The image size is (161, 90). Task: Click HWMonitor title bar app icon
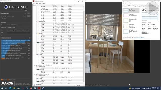click(34, 1)
